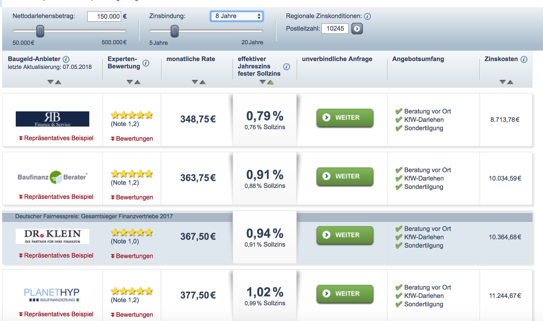Click the 0,76 % Sollzins text
Screen dimensions: 543x321
point(265,127)
